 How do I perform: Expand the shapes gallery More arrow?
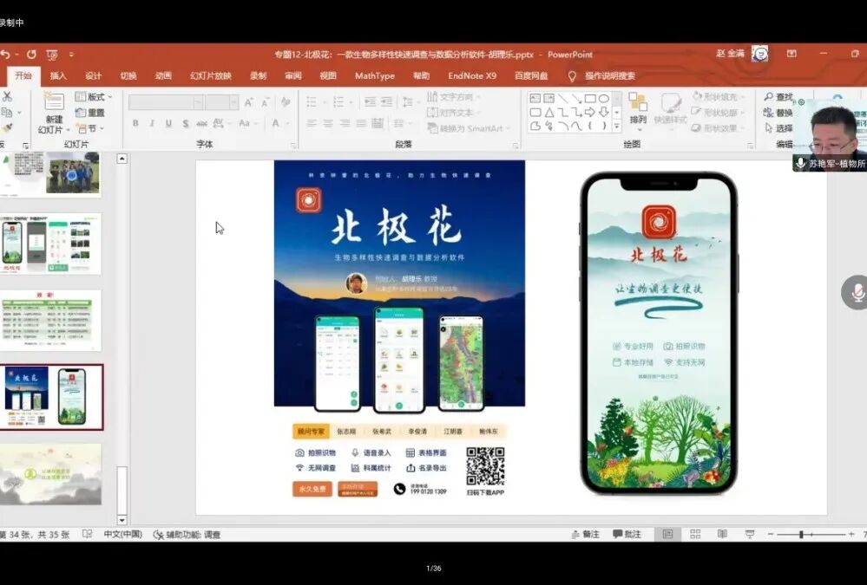click(617, 126)
